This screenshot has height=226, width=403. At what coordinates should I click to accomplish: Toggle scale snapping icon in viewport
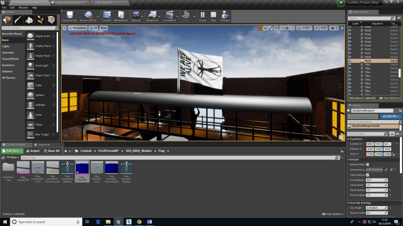pyautogui.click(x=316, y=28)
